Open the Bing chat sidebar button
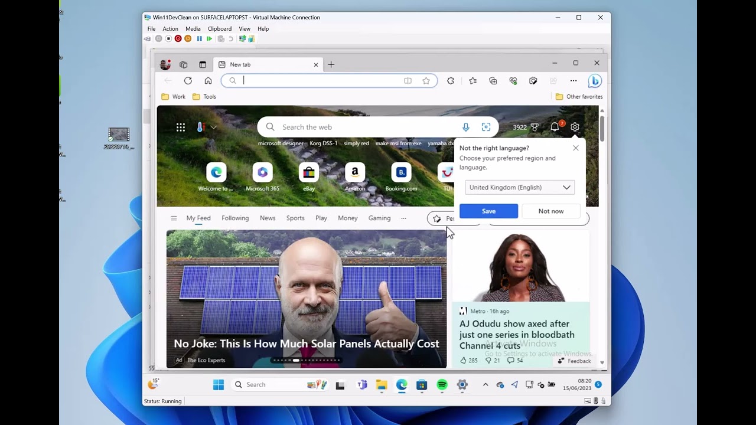 pos(595,81)
